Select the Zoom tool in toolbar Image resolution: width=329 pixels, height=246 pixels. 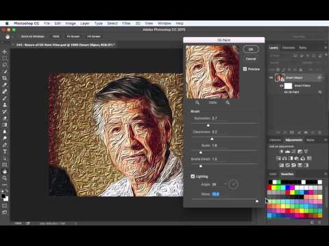click(x=5, y=178)
